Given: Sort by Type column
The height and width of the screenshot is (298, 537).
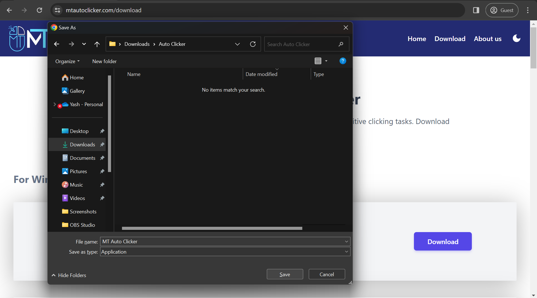Looking at the screenshot, I should coord(319,74).
